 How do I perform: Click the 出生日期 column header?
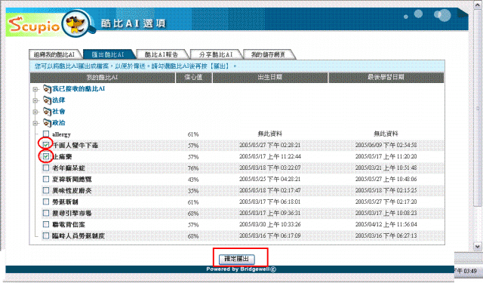[270, 78]
